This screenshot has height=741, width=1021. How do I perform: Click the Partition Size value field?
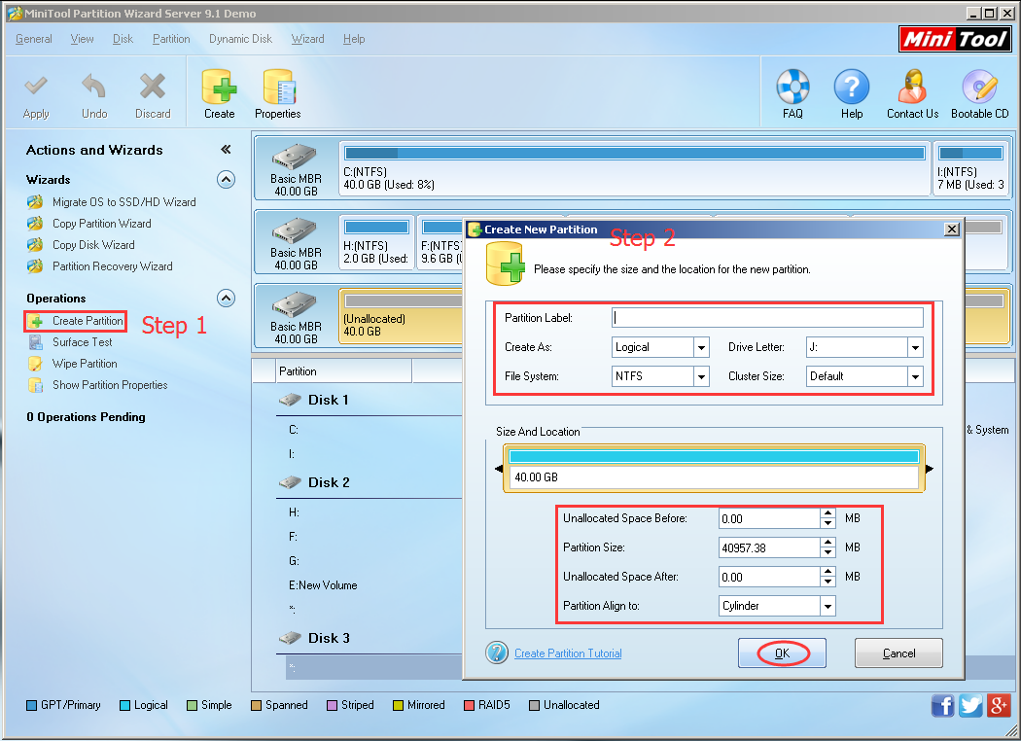[769, 547]
